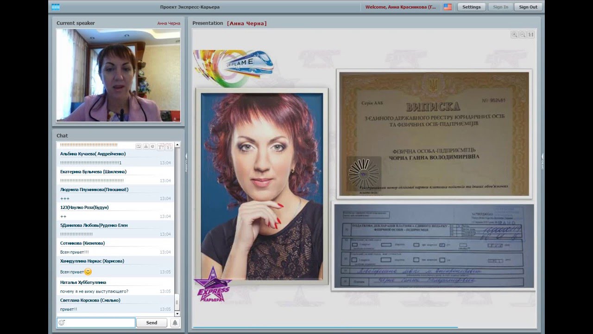Click the 'Виписка' certificate image
The width and height of the screenshot is (593, 334).
[x=434, y=134]
